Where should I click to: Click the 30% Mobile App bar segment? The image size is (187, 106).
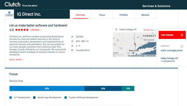click(103, 88)
